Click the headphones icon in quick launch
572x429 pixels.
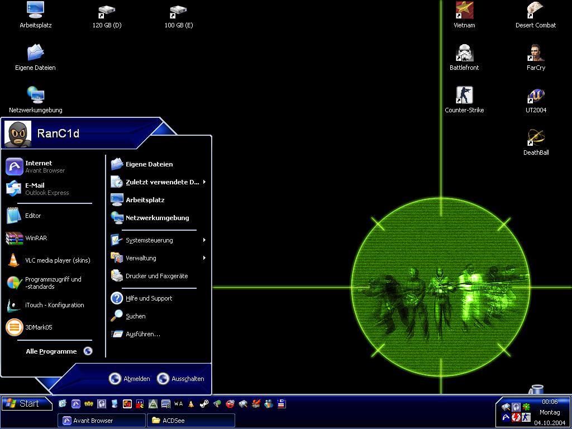102,404
